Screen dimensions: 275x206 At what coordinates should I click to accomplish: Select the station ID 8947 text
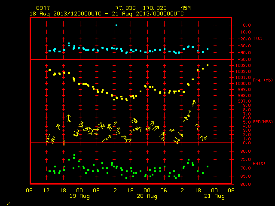[x=43, y=8]
